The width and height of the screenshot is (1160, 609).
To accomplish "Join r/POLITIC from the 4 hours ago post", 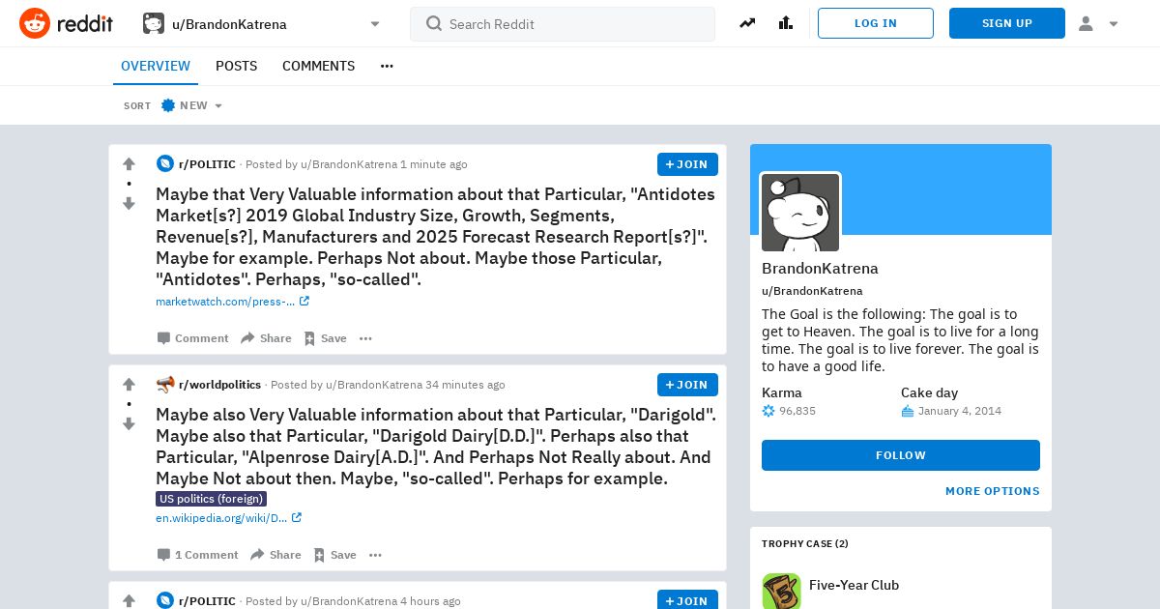I will coord(687,600).
